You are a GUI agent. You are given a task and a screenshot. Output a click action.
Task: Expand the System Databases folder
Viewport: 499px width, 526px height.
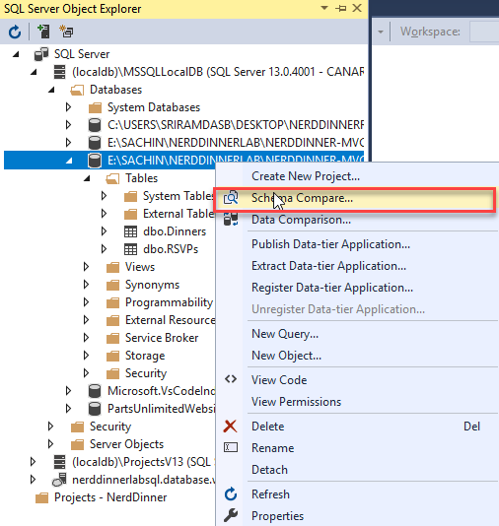click(x=68, y=107)
